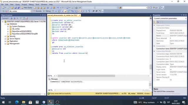Screen dimensions: 188x105
Task: Open the editor zoom 100 % dropdown
Action: click(x=54, y=76)
